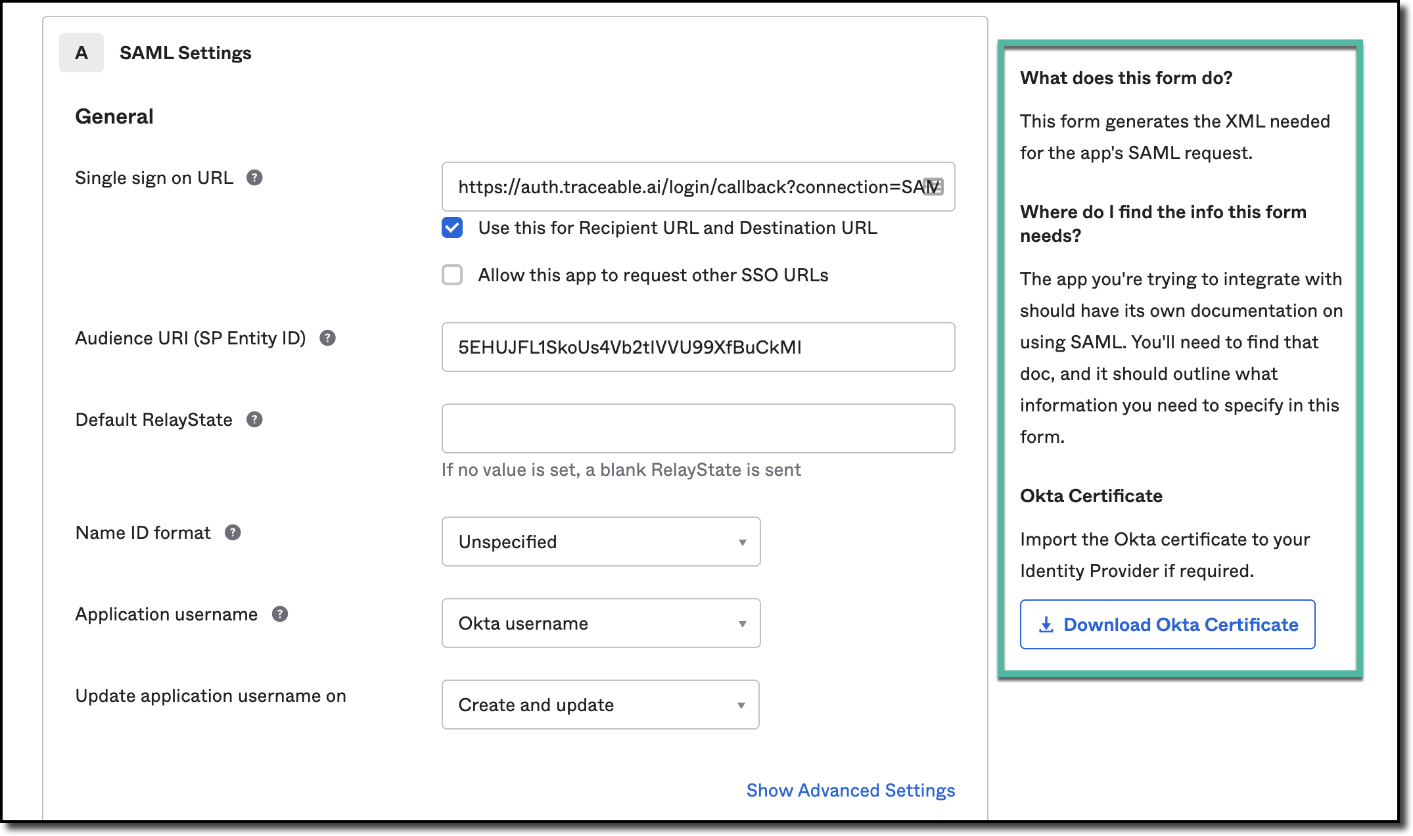The height and width of the screenshot is (836, 1413).
Task: Click the autofill icon in SSO URL field
Action: (933, 187)
